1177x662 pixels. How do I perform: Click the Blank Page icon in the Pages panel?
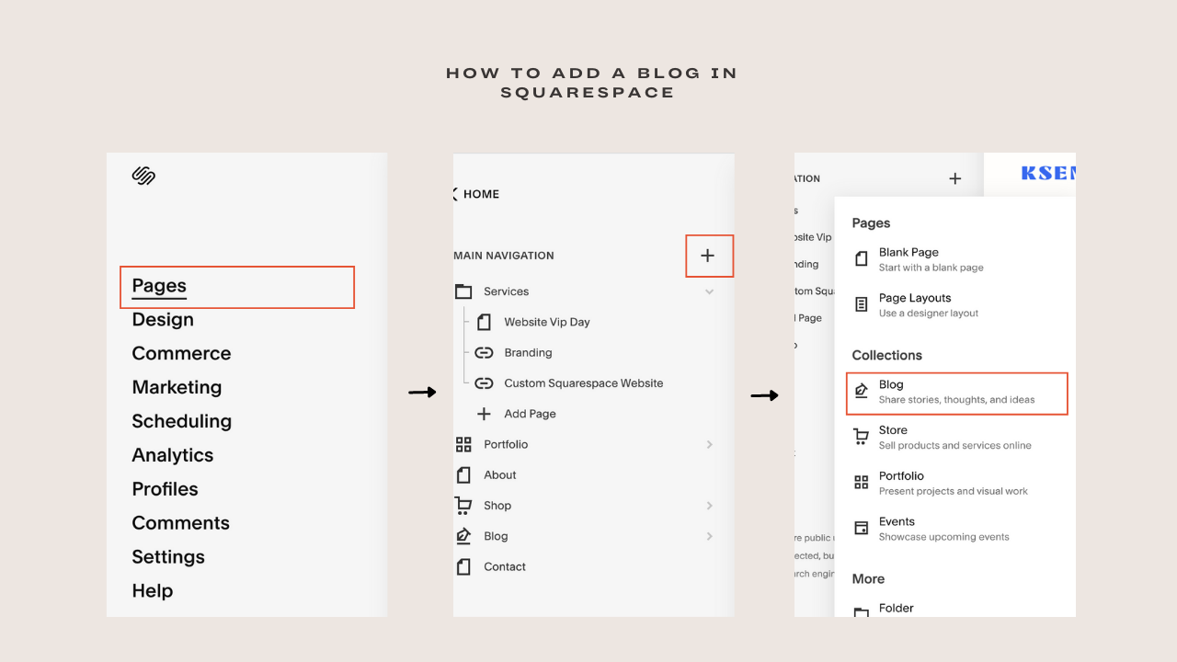[861, 258]
